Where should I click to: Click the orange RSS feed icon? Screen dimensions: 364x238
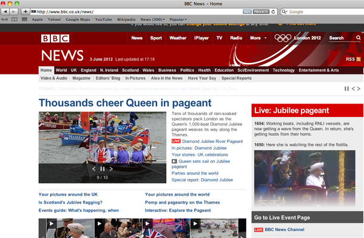[x=359, y=59]
